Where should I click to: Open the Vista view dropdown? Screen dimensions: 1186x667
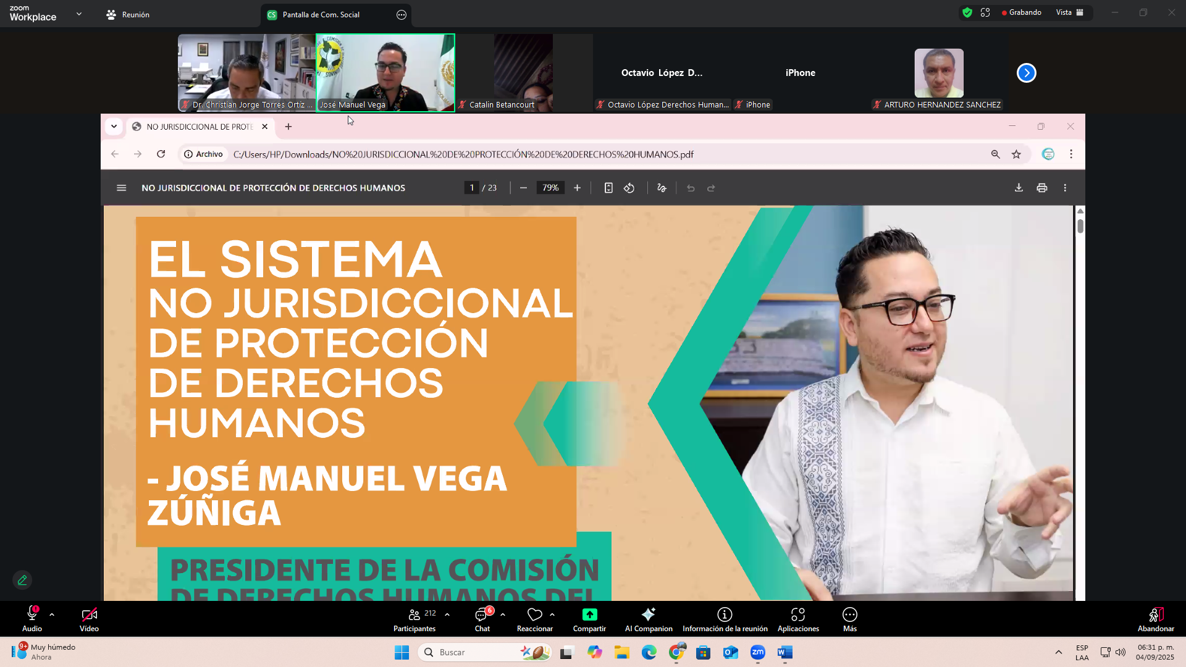1069,12
